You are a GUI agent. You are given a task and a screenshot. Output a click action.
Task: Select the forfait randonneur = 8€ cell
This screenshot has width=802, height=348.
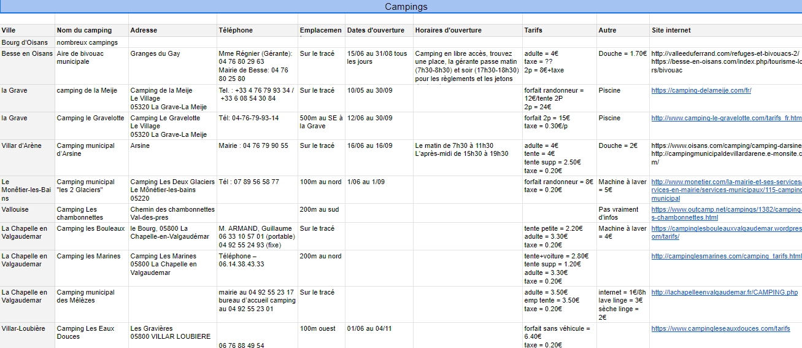[x=560, y=190]
